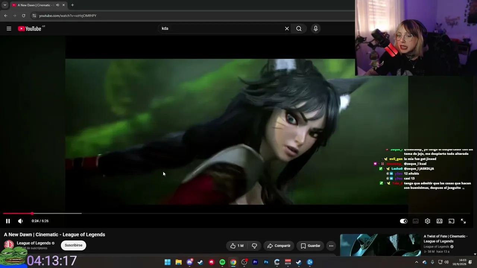Image resolution: width=477 pixels, height=268 pixels.
Task: Open a new browser tab
Action: click(72, 5)
